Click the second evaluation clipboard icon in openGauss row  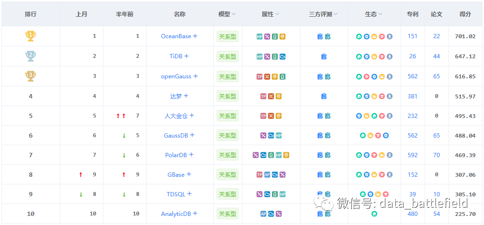(x=328, y=76)
